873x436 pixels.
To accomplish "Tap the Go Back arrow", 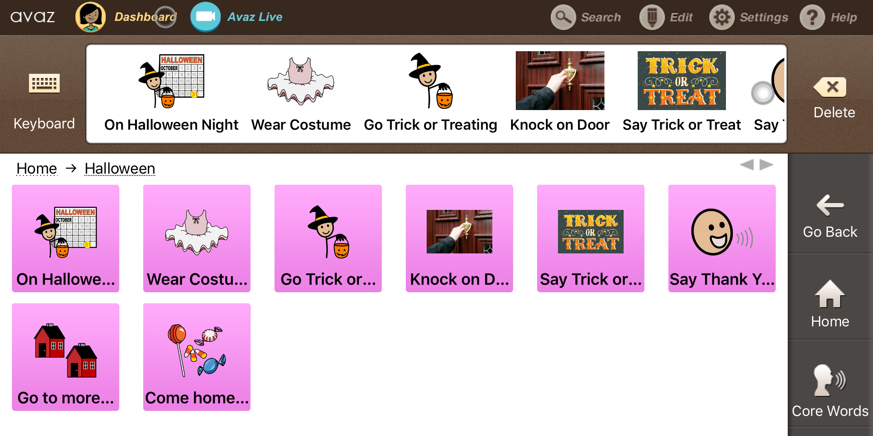I will 830,216.
